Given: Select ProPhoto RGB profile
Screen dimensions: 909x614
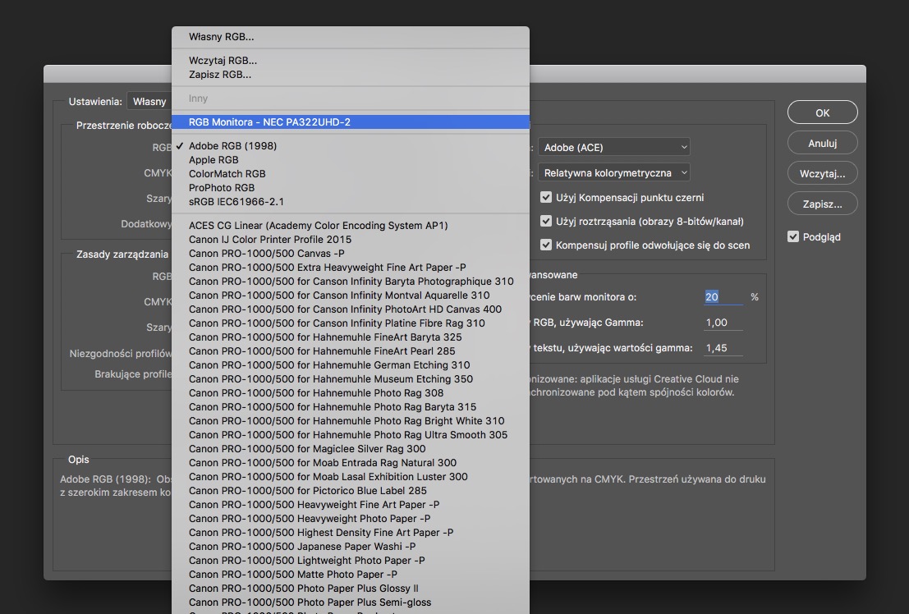Looking at the screenshot, I should click(222, 188).
